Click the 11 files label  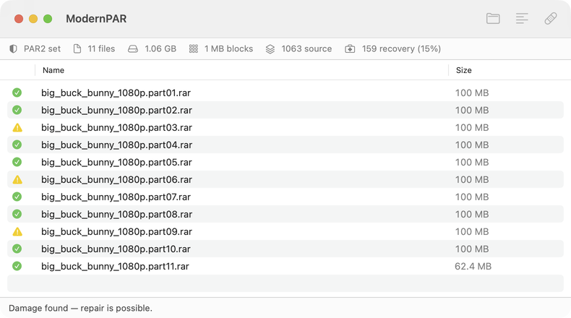[x=101, y=49]
